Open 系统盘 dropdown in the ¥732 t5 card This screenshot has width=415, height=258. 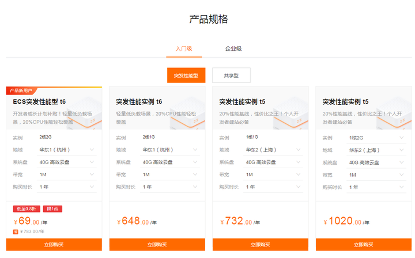click(273, 162)
